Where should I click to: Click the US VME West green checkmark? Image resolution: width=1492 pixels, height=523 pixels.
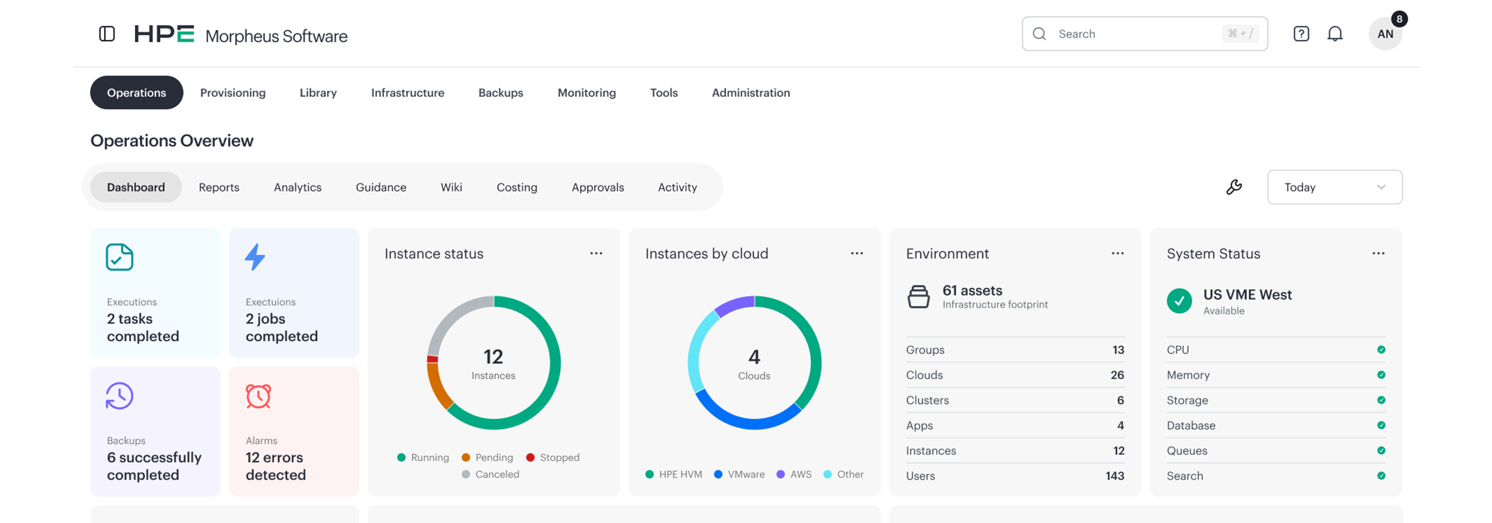click(1179, 301)
